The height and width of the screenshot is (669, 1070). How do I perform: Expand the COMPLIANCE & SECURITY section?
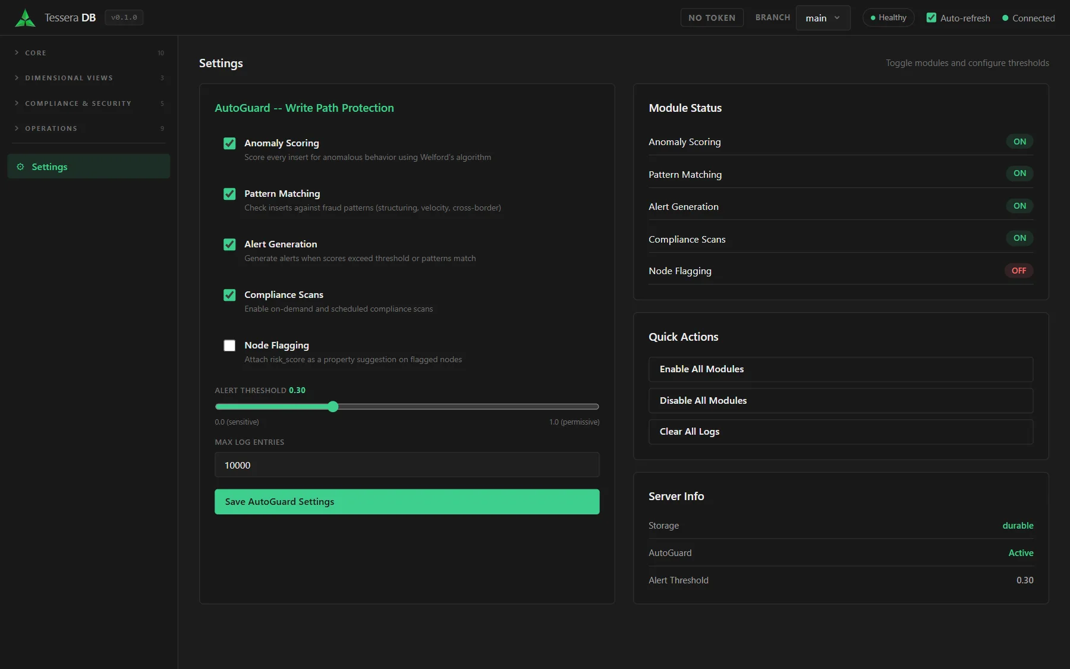coord(89,103)
